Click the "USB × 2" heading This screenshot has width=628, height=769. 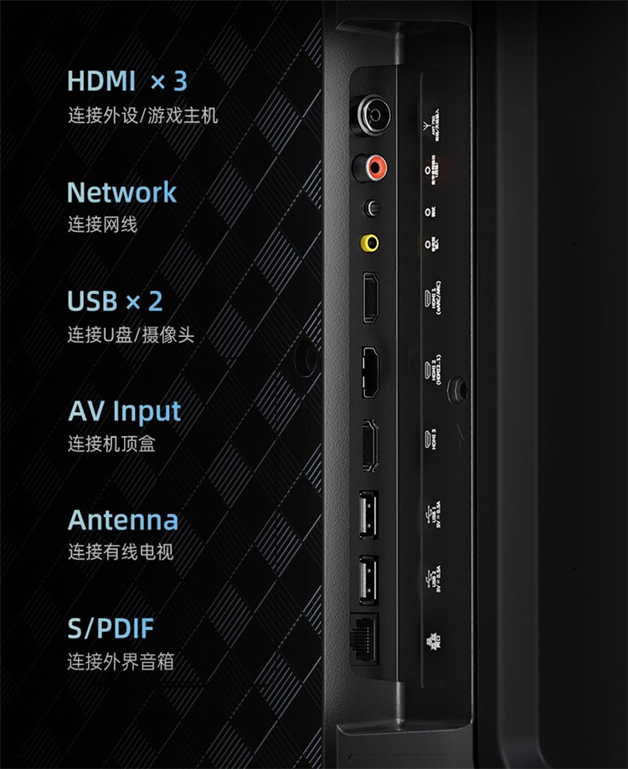coord(115,301)
